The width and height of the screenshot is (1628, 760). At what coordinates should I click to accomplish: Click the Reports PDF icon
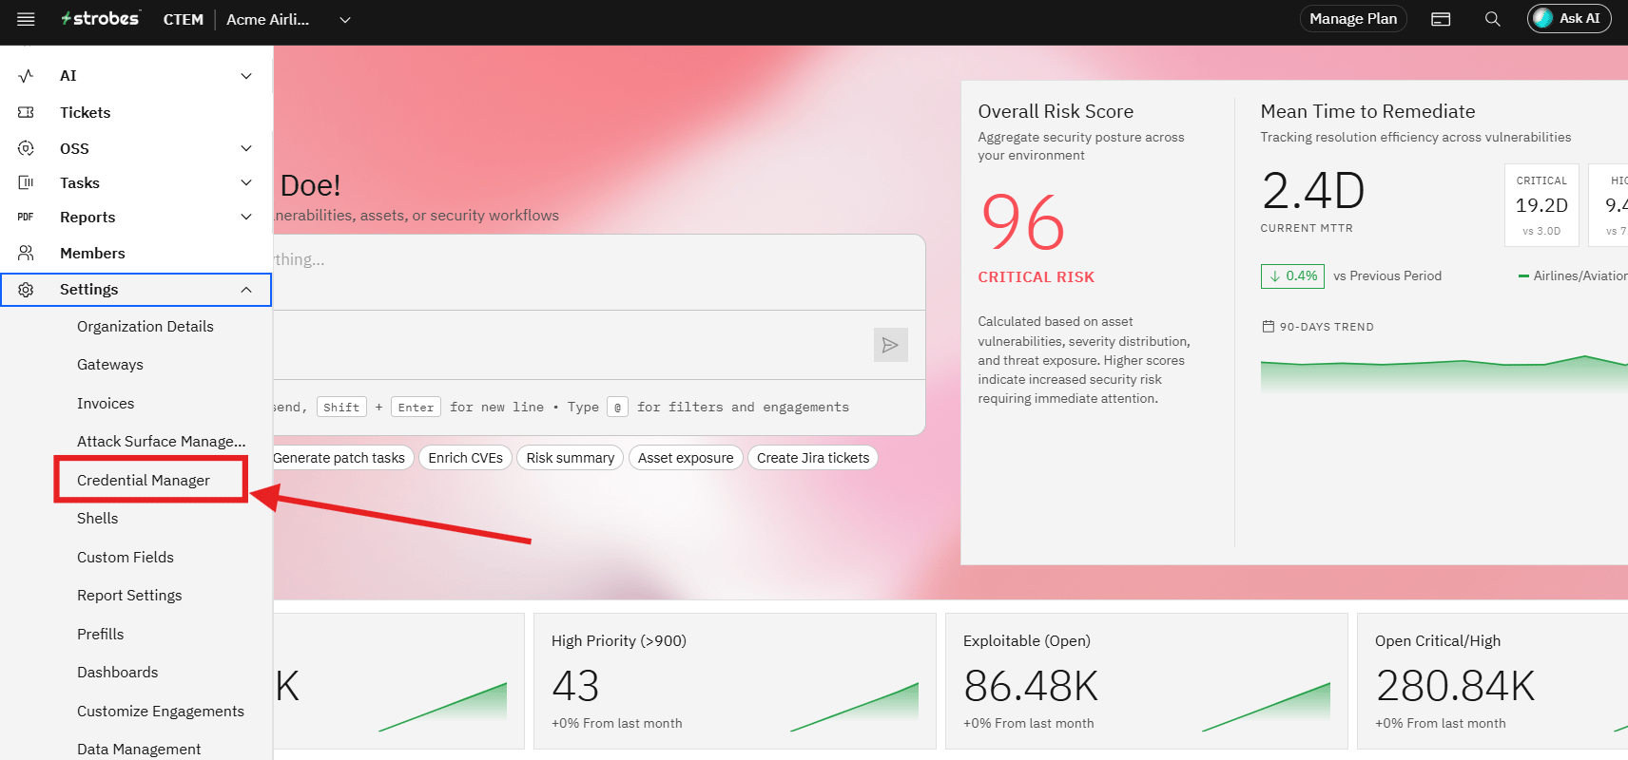click(x=26, y=217)
